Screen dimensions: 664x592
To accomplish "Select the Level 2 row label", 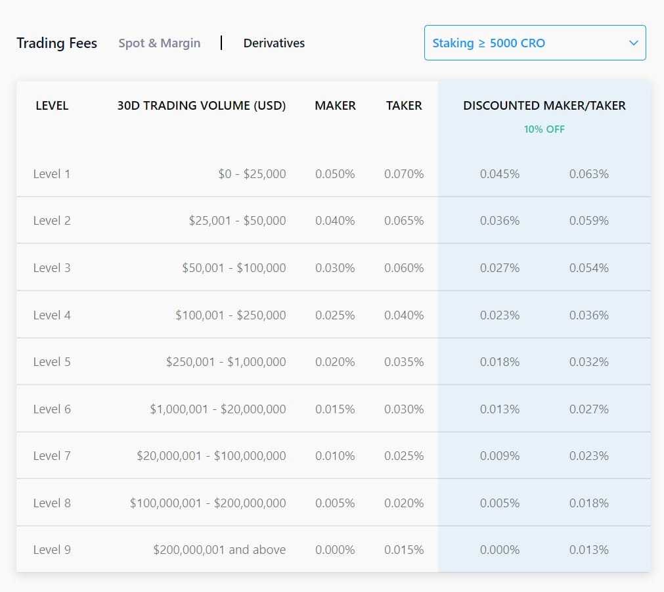I will click(52, 220).
